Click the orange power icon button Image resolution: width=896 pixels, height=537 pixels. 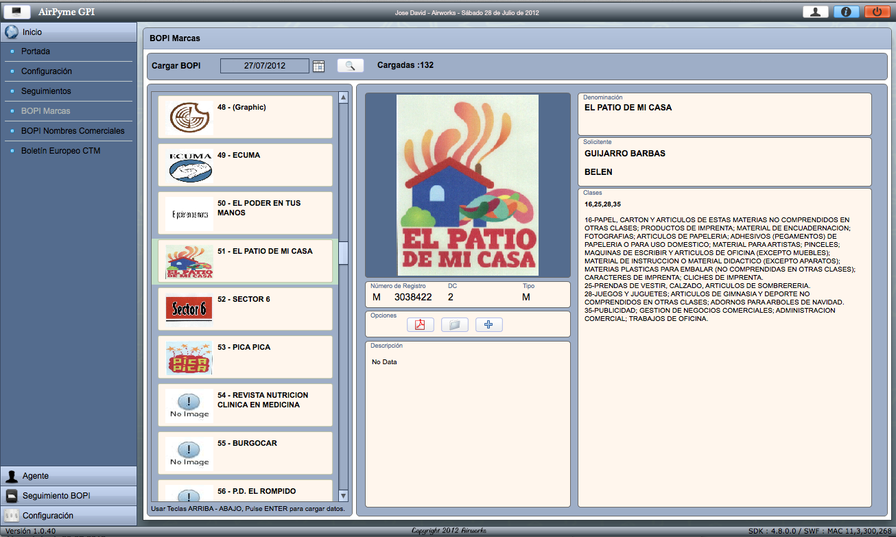(x=877, y=11)
